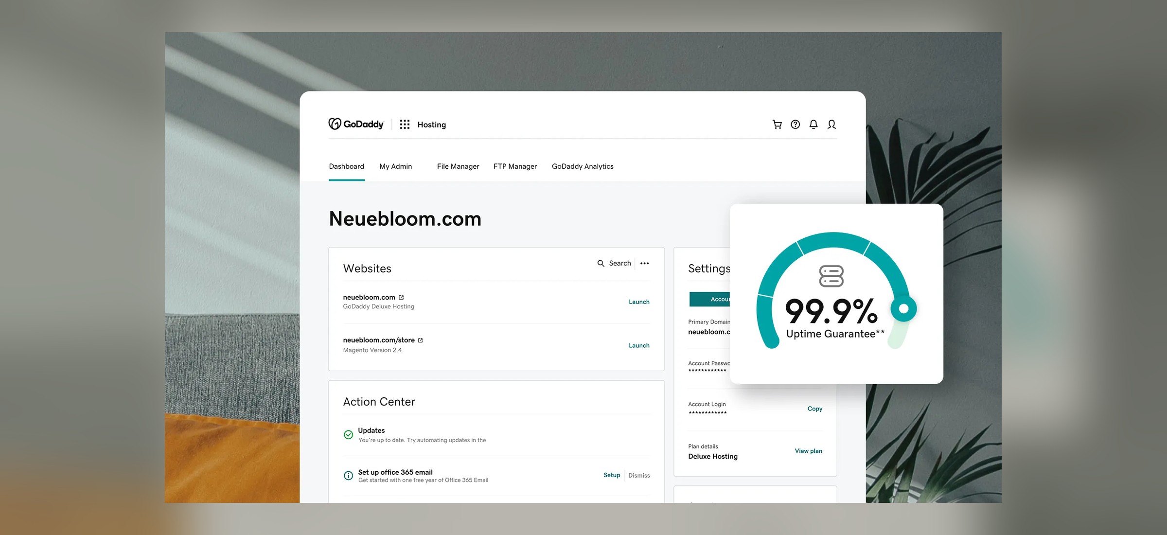Click the Account Password masked value
This screenshot has width=1167, height=535.
click(x=707, y=371)
